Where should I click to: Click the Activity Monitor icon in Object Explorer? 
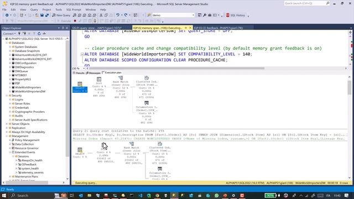pyautogui.click(x=44, y=33)
